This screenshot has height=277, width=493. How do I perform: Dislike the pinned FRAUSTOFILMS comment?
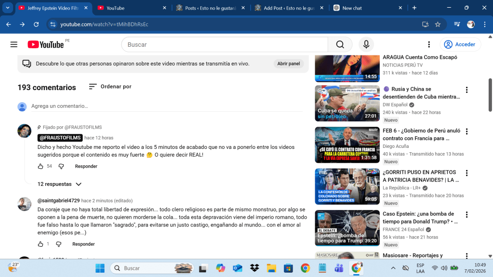(61, 166)
